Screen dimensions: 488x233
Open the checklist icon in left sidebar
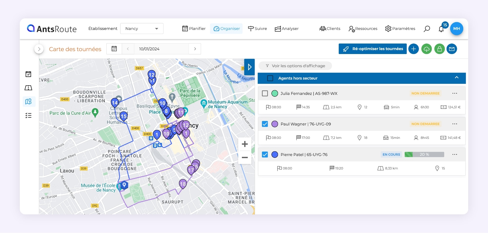[28, 115]
